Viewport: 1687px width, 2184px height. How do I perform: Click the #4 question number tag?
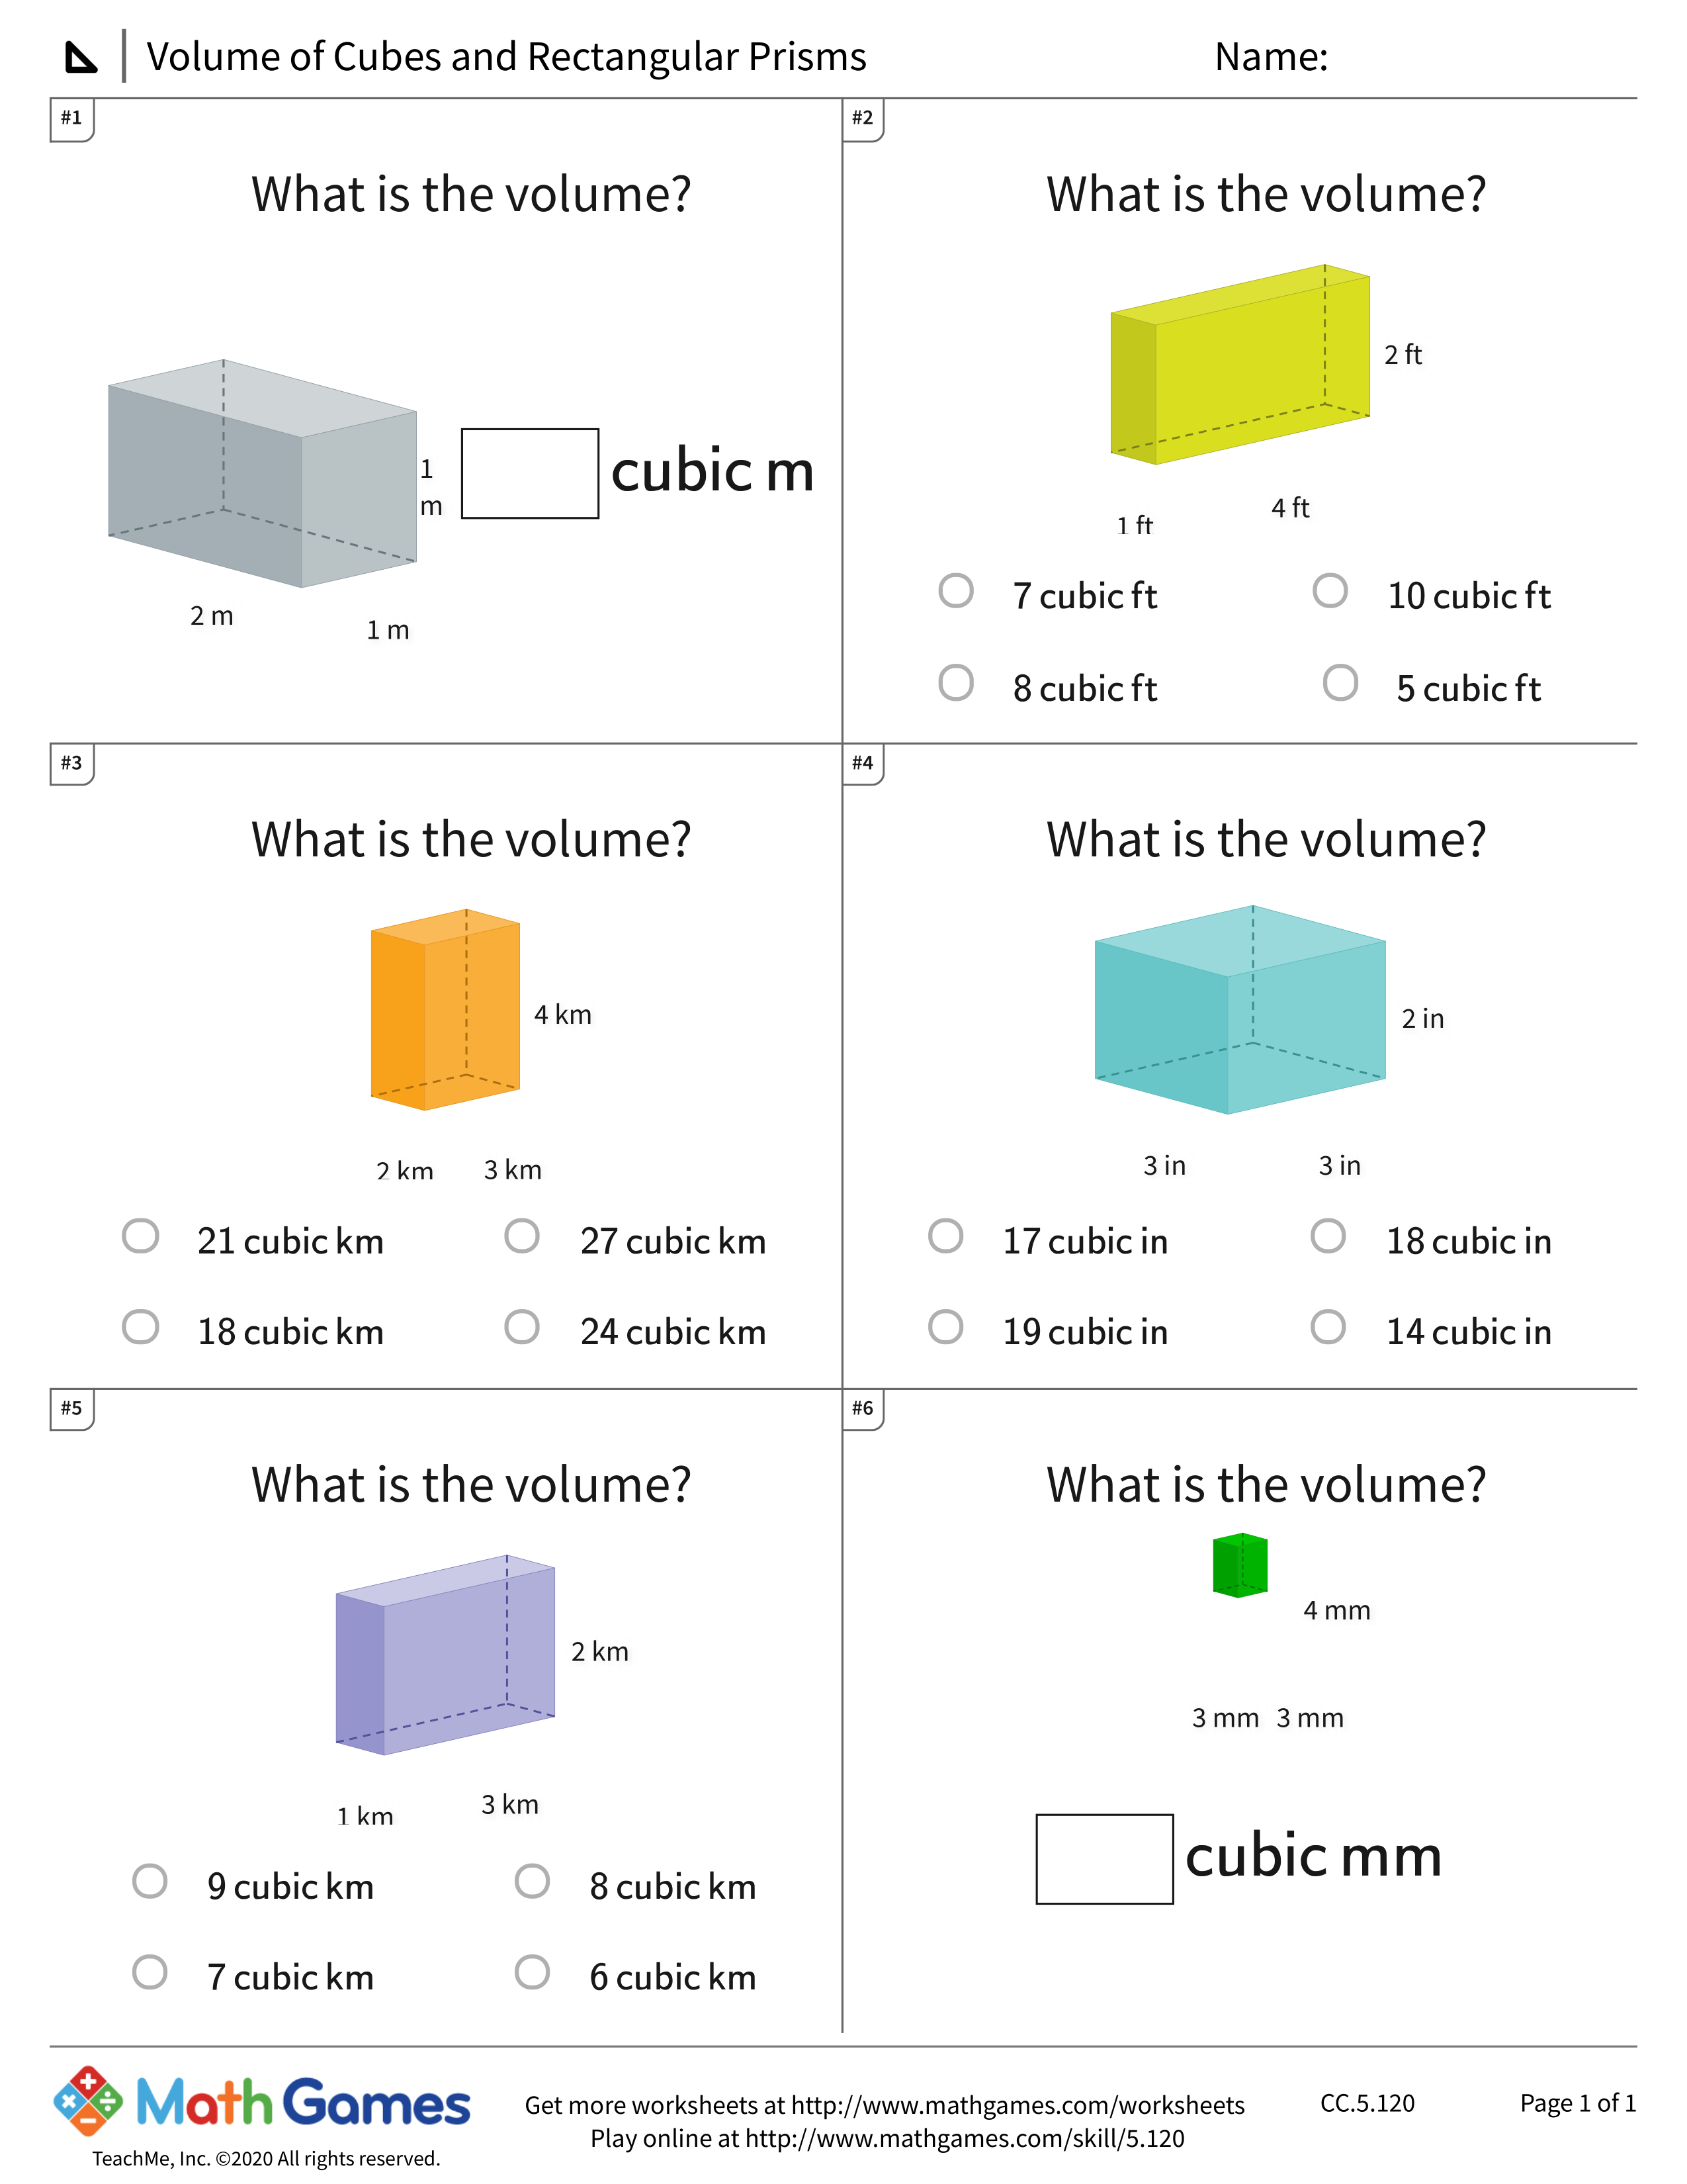pos(863,763)
